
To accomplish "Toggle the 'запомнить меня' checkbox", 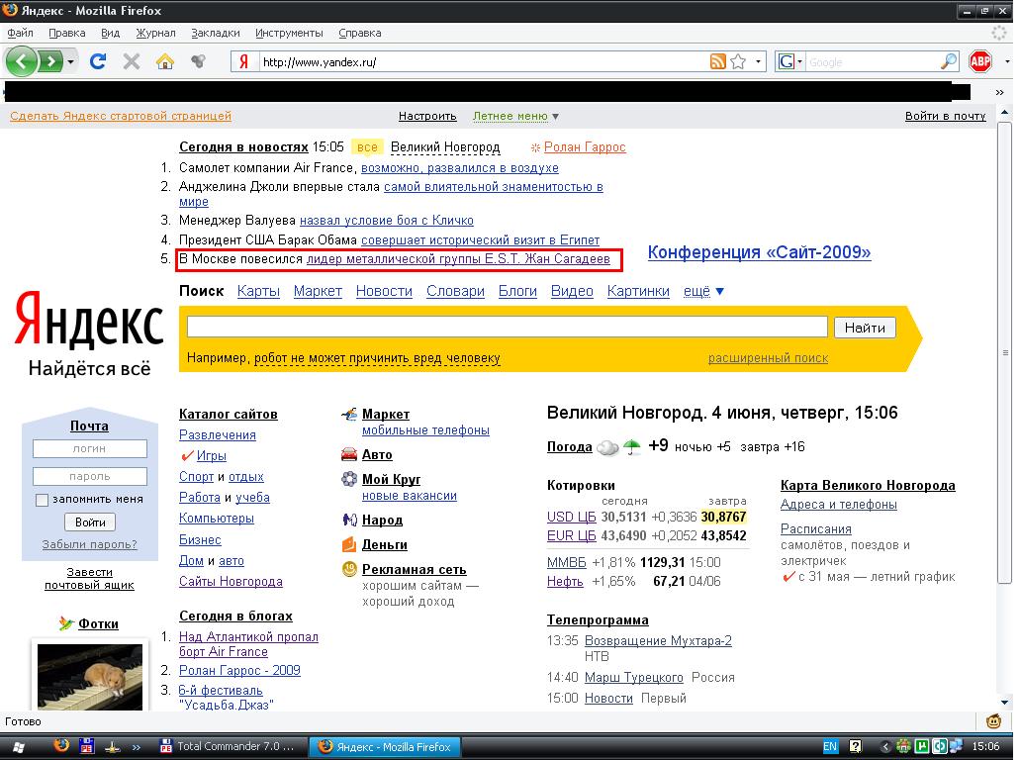I will (x=42, y=500).
